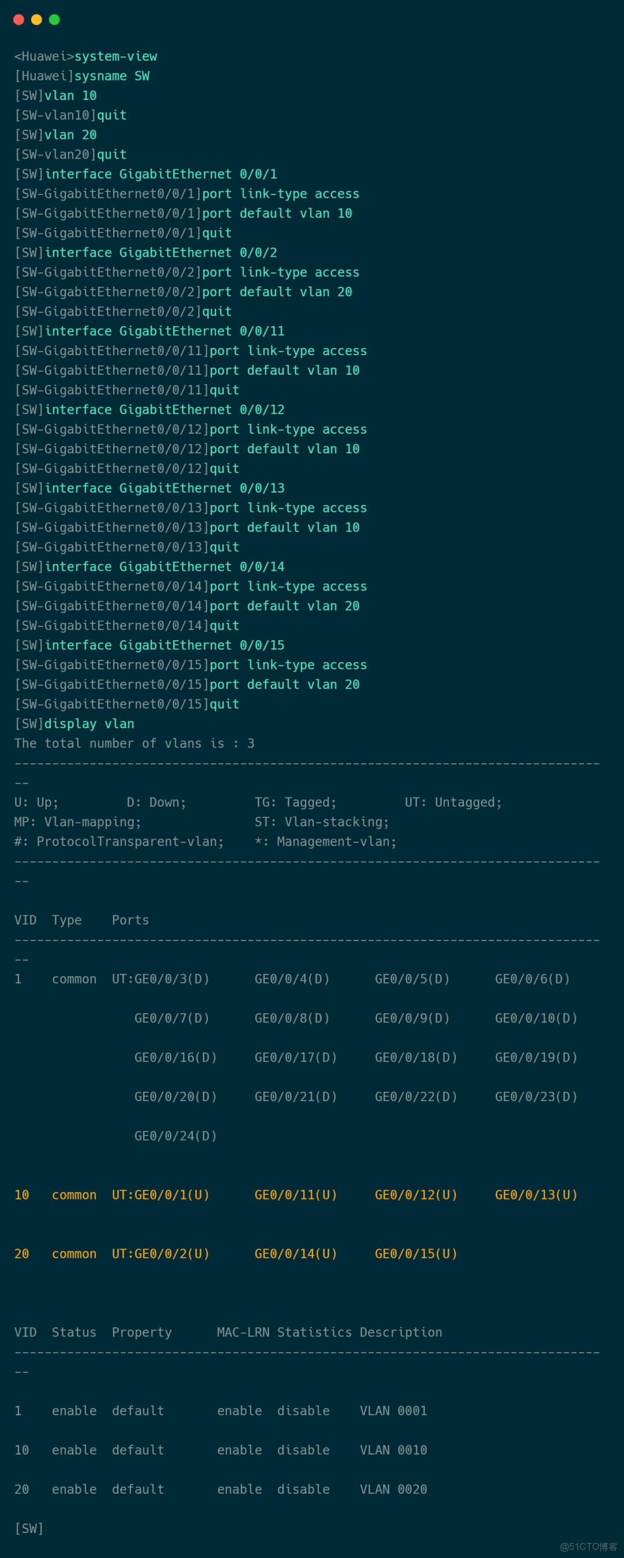Select the GE0/0/24(D) port entry
624x1558 pixels.
pyautogui.click(x=175, y=1136)
